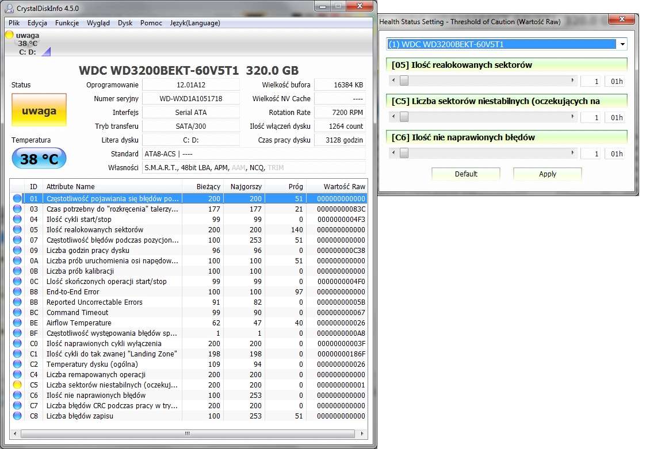Click blue status dot for attribute 05
The width and height of the screenshot is (665, 449).
pos(17,229)
